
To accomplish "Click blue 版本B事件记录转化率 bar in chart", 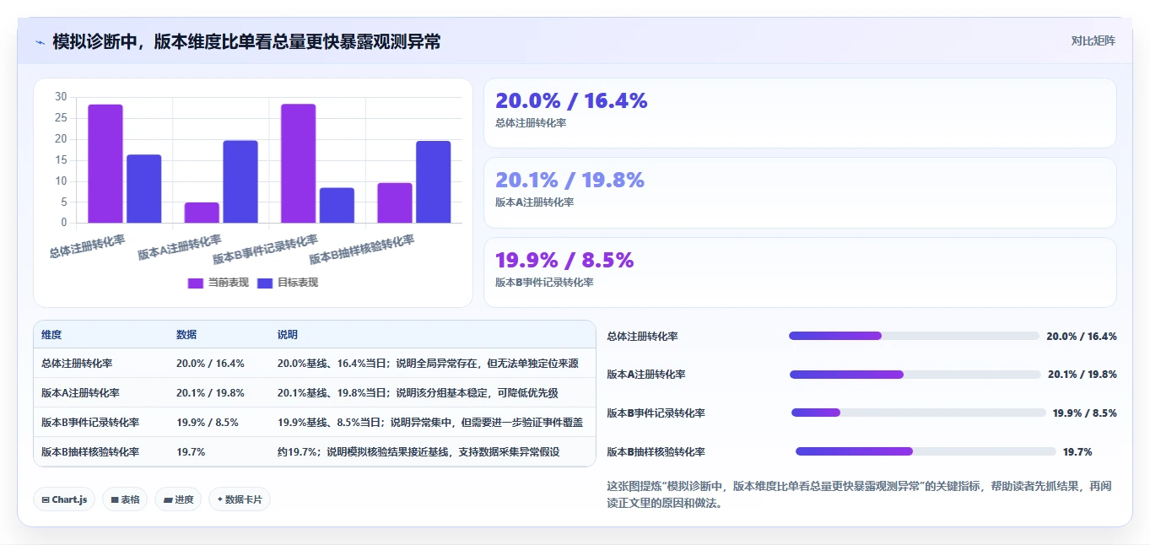I will click(337, 205).
